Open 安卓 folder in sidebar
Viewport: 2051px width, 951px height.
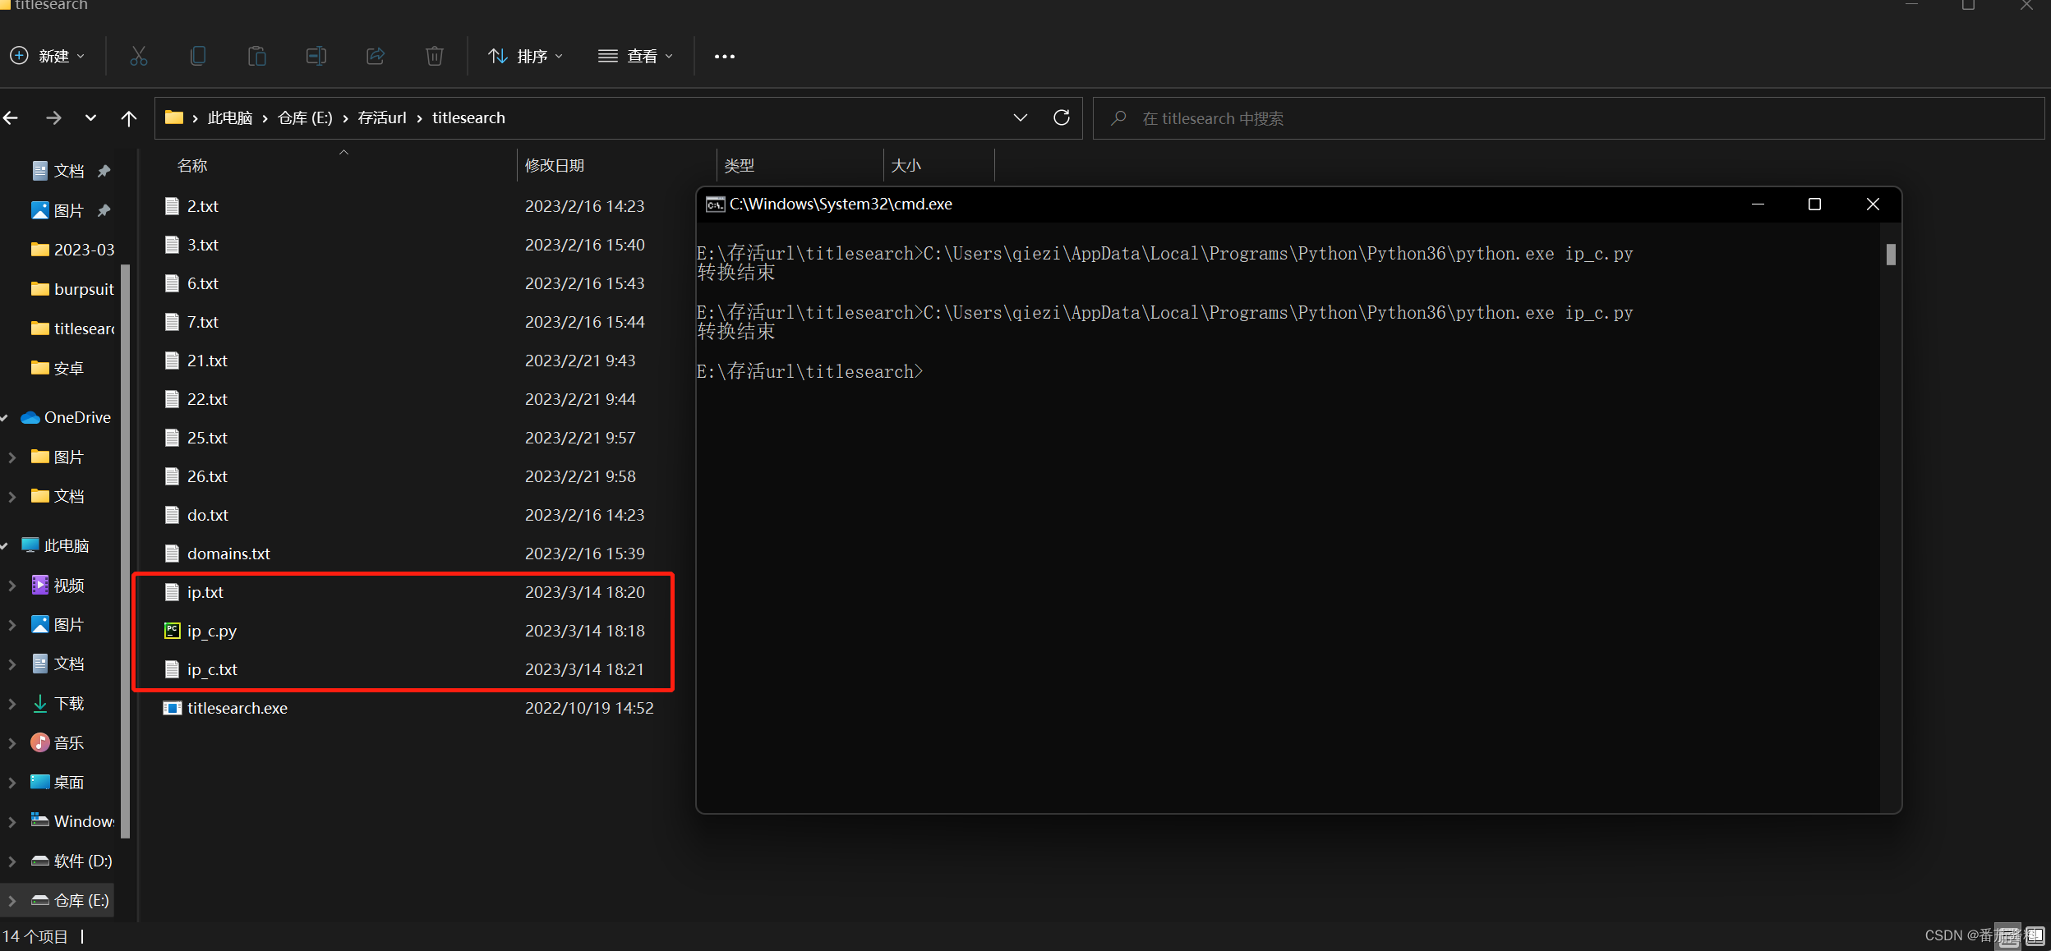(x=58, y=368)
